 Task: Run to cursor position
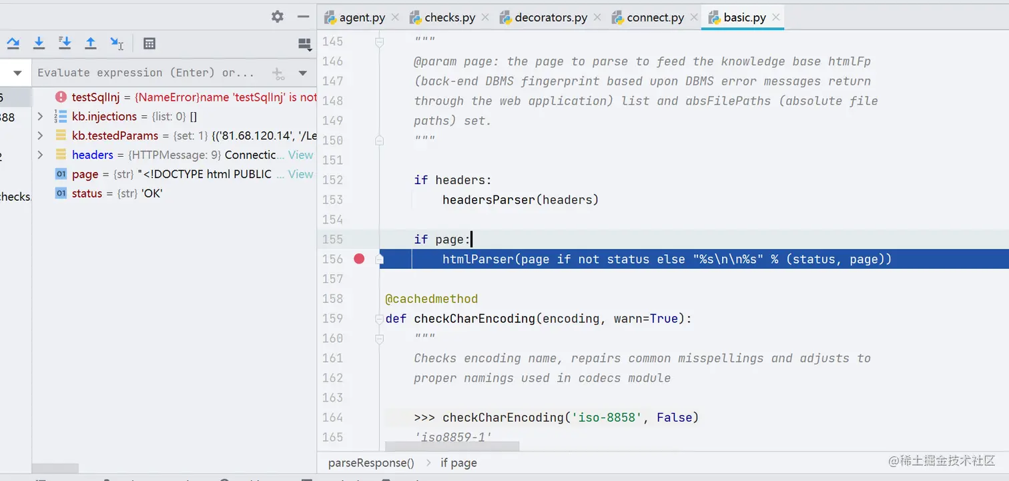117,43
